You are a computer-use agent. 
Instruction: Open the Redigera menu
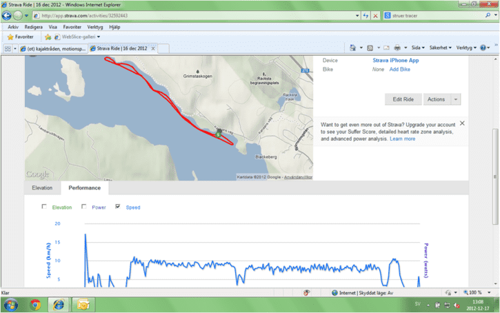pyautogui.click(x=34, y=27)
